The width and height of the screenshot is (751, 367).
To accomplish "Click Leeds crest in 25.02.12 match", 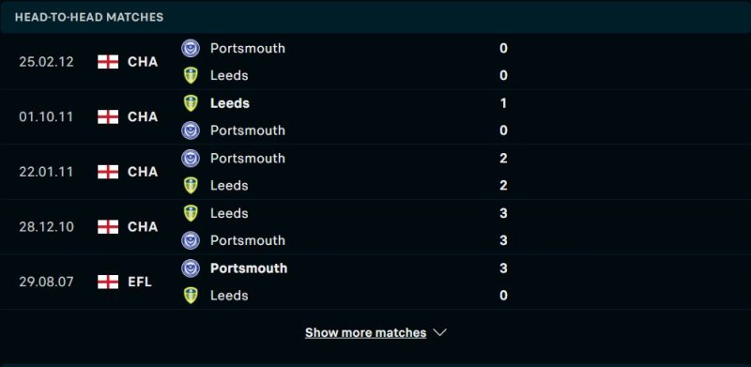I will tap(191, 76).
